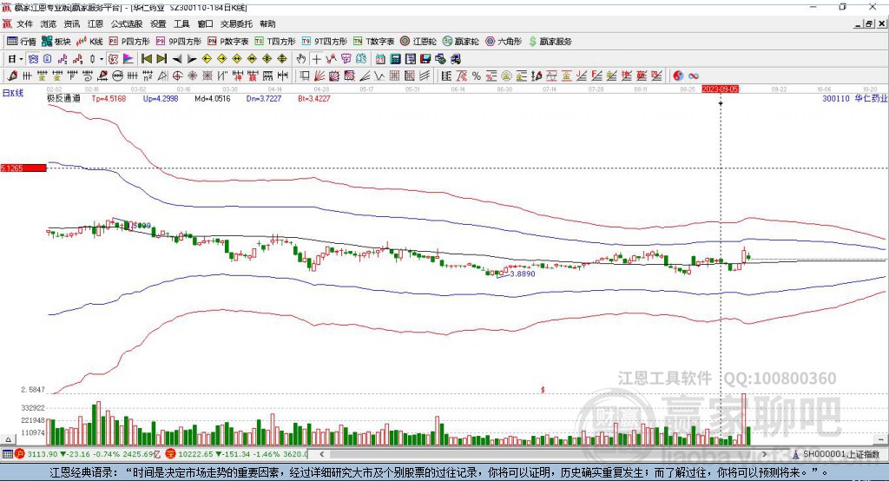Screen dimensions: 889x481
Task: Click the infinity symbol toolbar icon
Action: 694,76
